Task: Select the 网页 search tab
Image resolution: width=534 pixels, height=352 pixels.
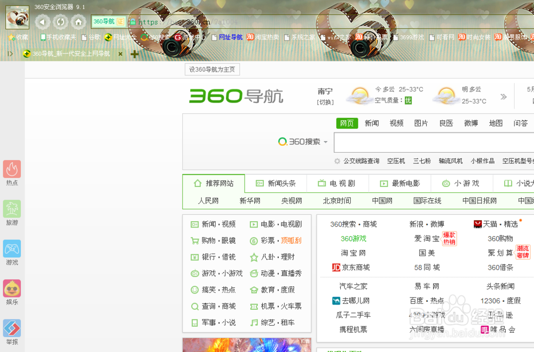Action: click(x=347, y=123)
